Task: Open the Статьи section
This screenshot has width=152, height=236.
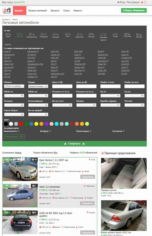Action: pyautogui.click(x=66, y=11)
